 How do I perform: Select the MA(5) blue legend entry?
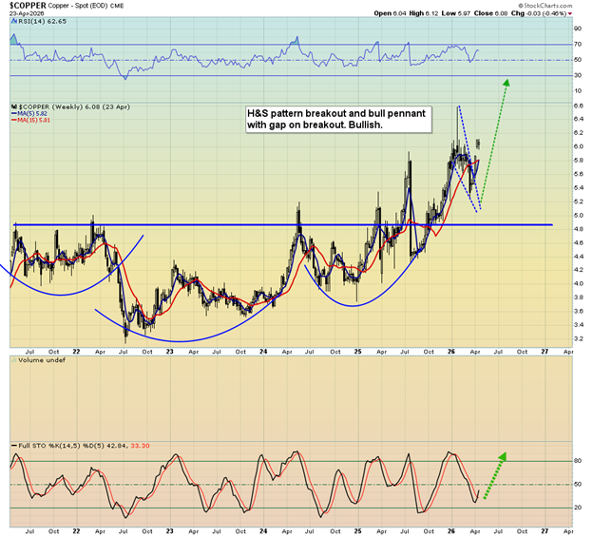click(33, 113)
